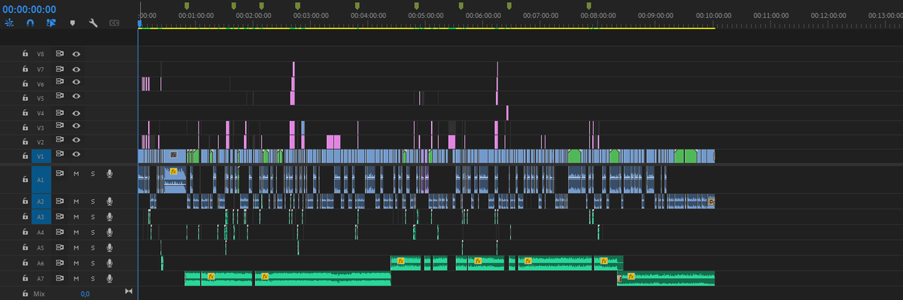Image resolution: width=903 pixels, height=300 pixels.
Task: Click fx badge on first A6 music clip
Action: 401,261
